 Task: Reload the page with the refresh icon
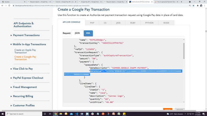[9, 6]
